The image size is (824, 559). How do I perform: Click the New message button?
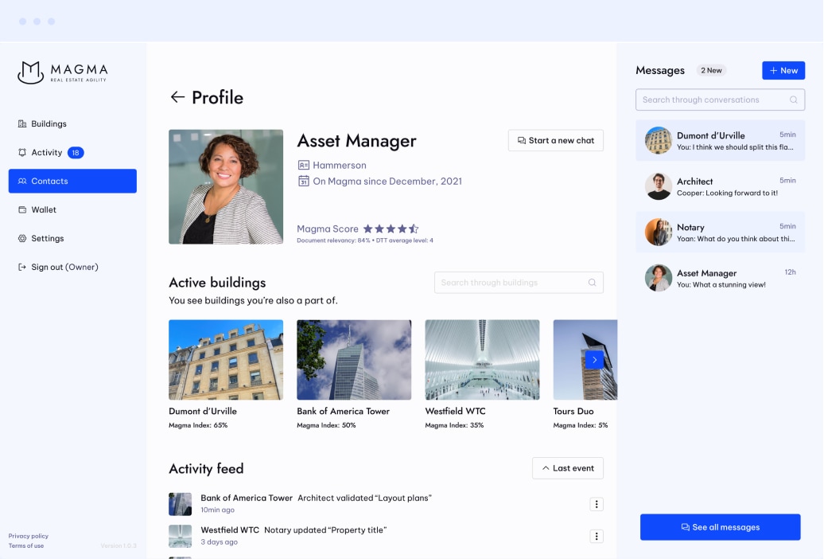pyautogui.click(x=783, y=70)
